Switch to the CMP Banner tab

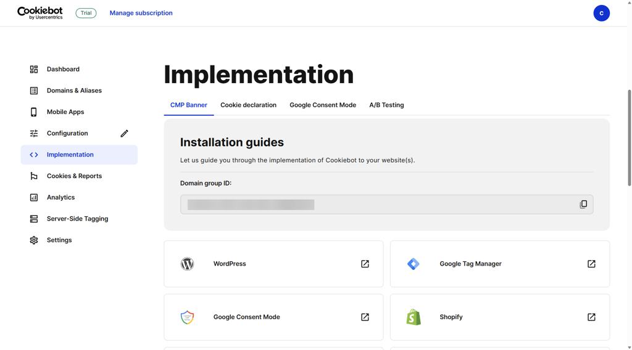click(x=189, y=105)
